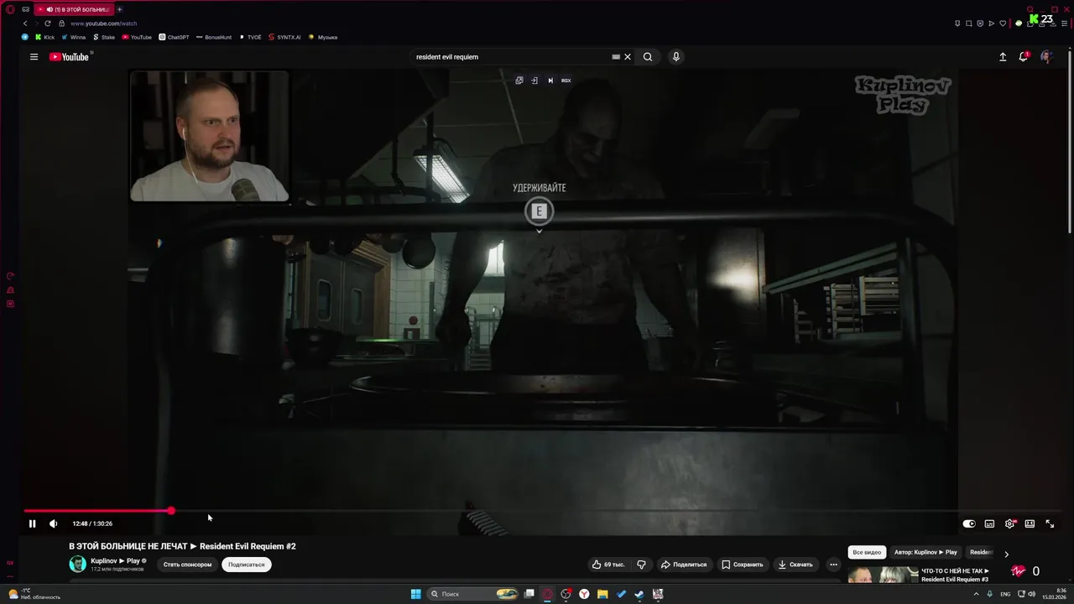Take a snapshot with Opera's snapshot icon

tap(968, 23)
